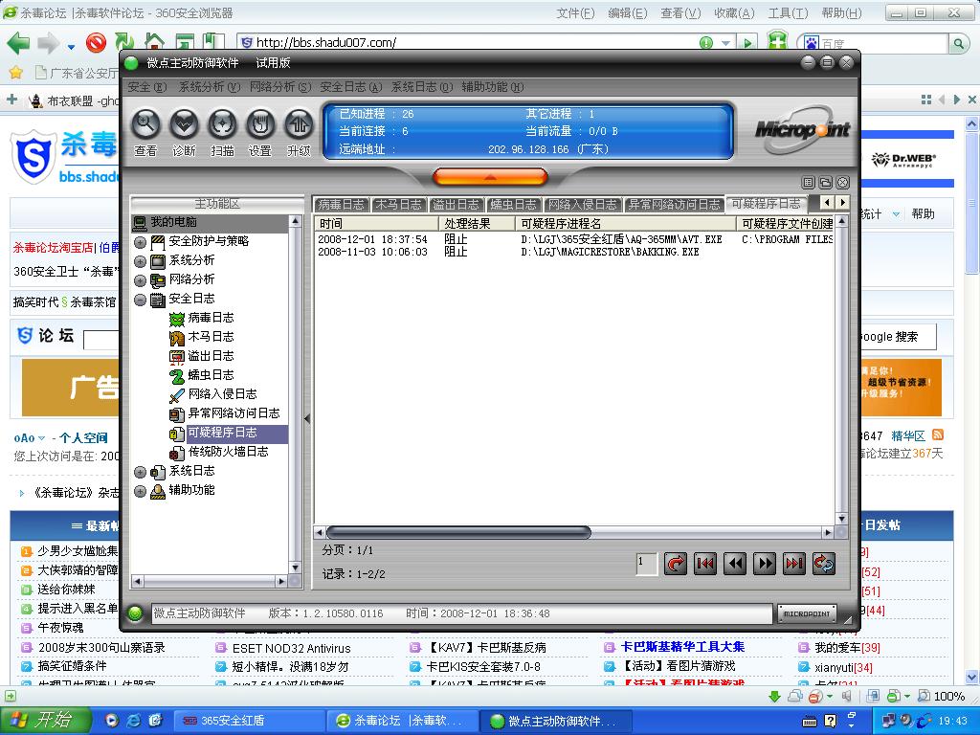Viewport: 980px width, 735px height.
Task: Jump to last log page
Action: coord(794,564)
